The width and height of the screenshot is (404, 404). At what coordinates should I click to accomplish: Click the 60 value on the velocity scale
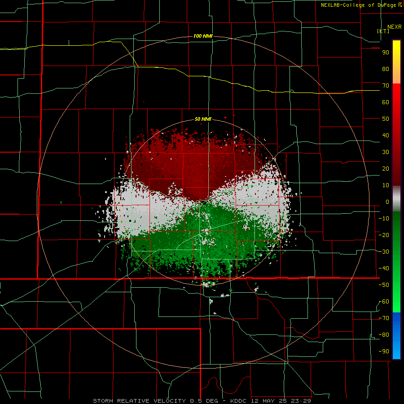(x=386, y=102)
